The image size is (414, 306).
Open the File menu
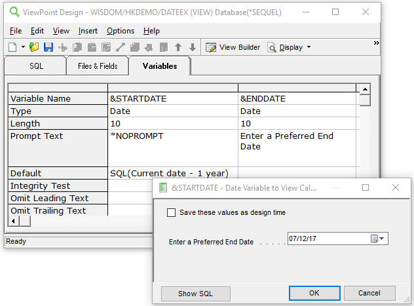(x=16, y=31)
